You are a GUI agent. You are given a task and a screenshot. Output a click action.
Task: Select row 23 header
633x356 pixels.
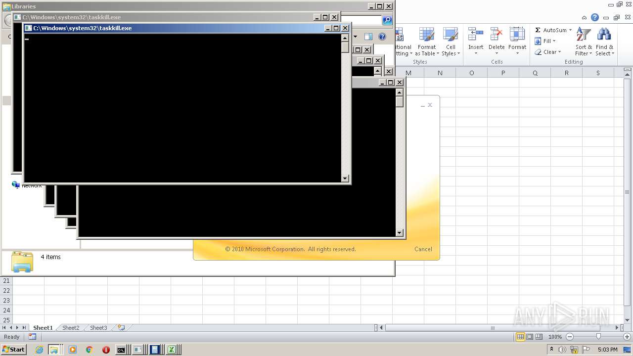pos(6,300)
